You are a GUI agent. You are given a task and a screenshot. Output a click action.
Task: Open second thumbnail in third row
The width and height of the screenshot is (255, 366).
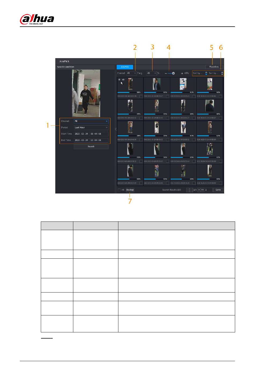(x=156, y=128)
